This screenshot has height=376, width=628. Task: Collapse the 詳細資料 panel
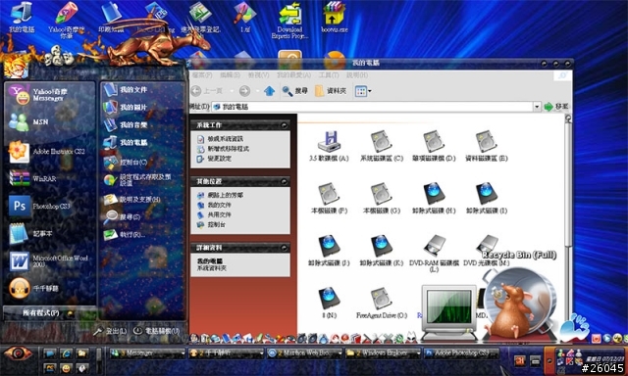point(284,248)
